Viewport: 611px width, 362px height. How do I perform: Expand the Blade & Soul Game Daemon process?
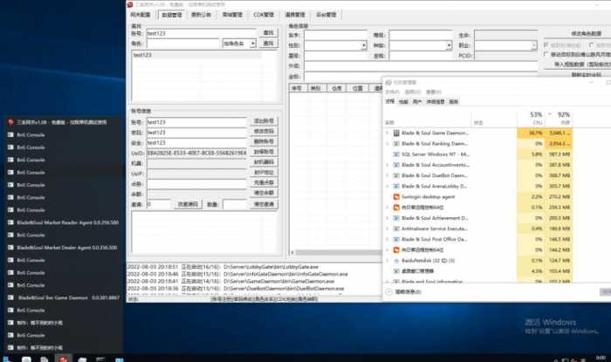pyautogui.click(x=388, y=133)
